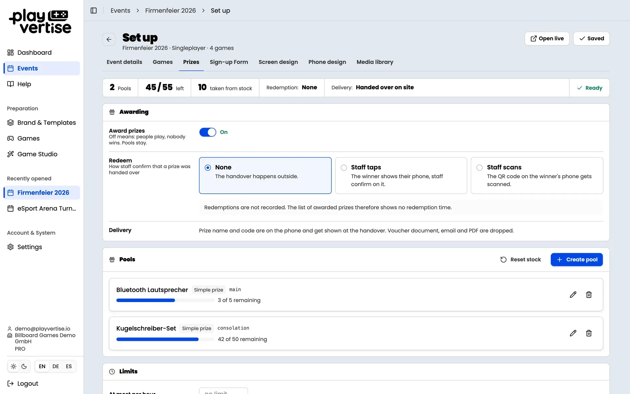Open the Media library tab
Image resolution: width=630 pixels, height=394 pixels.
375,62
